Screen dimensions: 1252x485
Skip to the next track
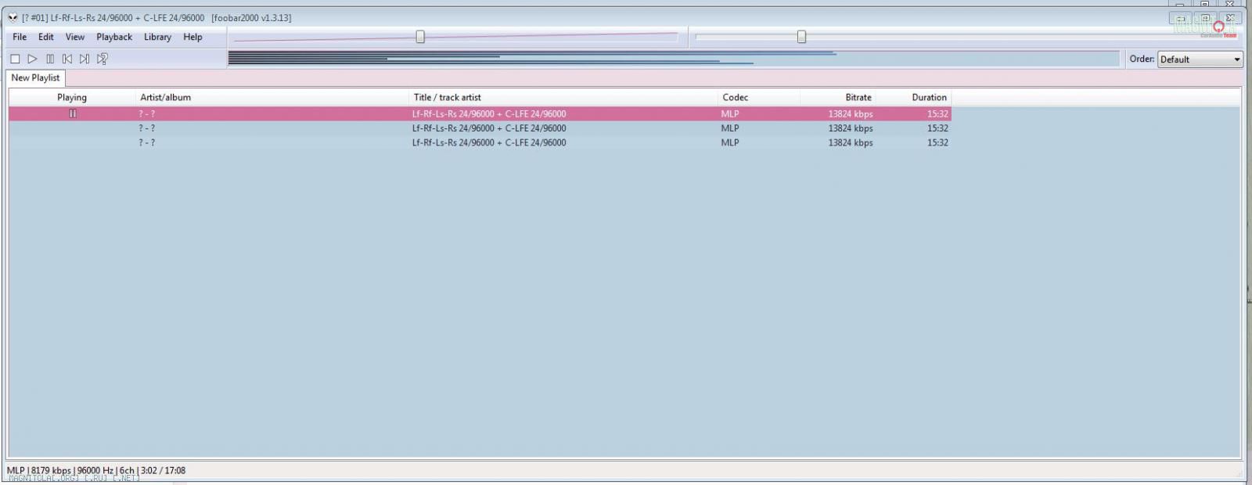click(85, 59)
